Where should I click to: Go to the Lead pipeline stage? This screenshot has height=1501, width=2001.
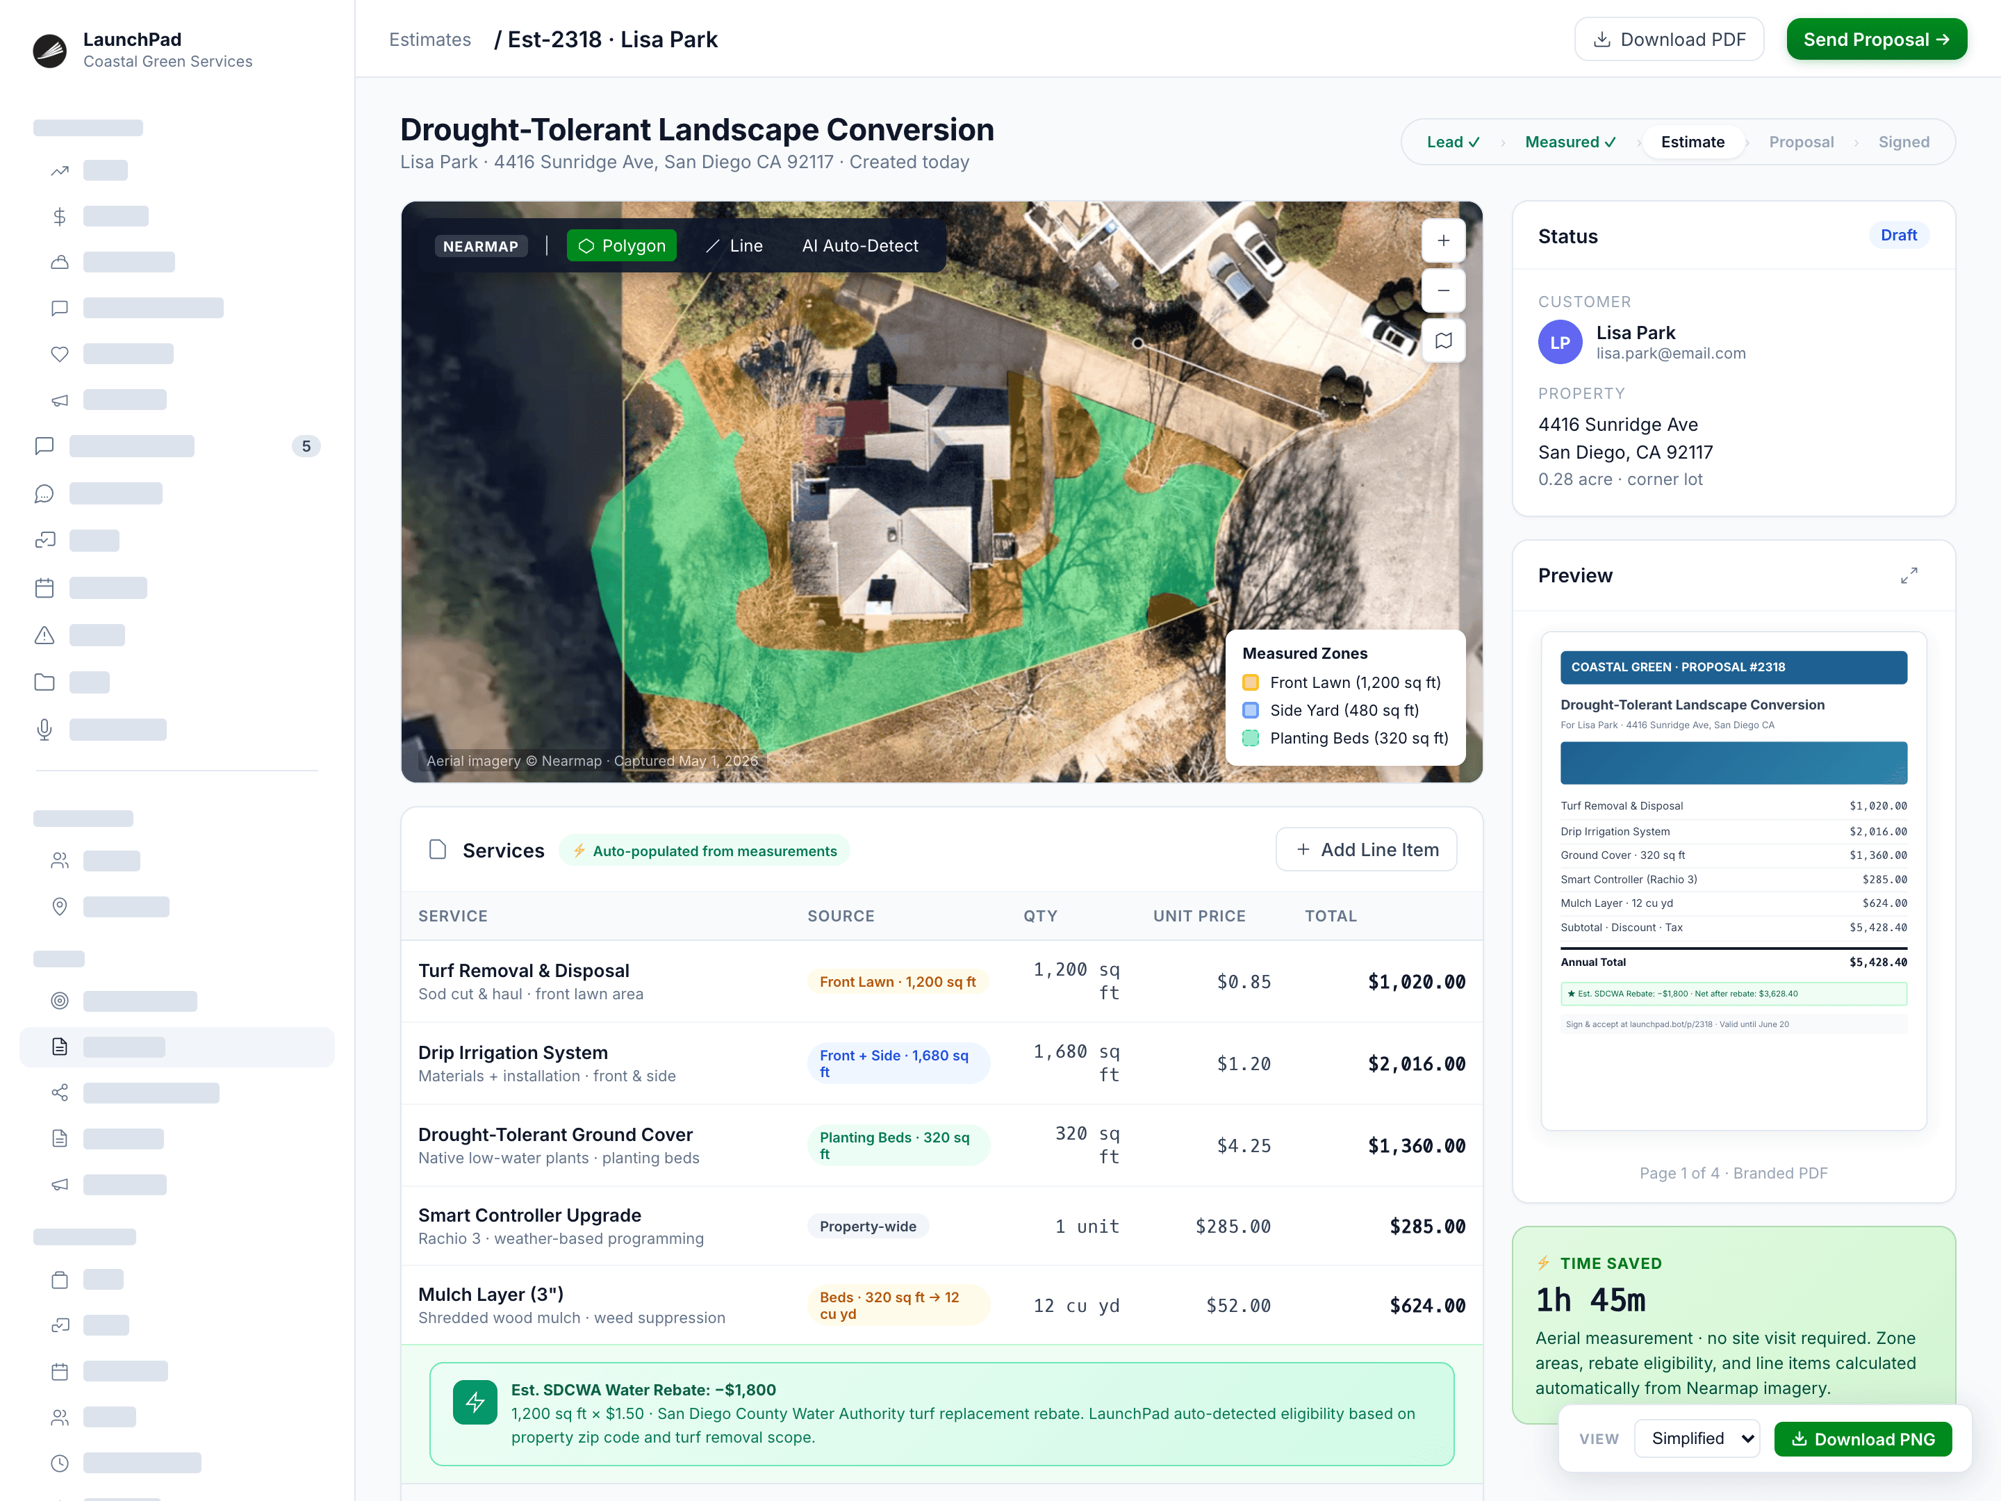click(1453, 142)
